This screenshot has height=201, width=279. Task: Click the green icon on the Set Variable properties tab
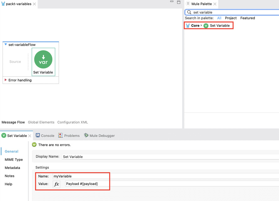point(3,135)
